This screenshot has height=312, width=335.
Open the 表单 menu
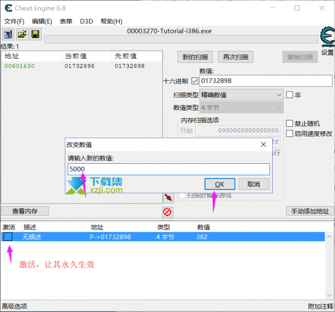(66, 21)
